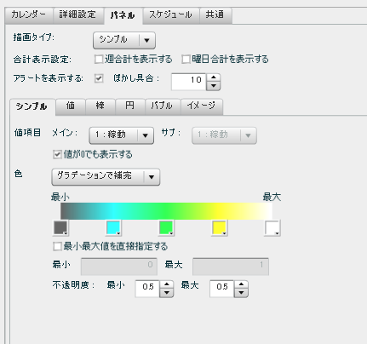Image resolution: width=367 pixels, height=344 pixels.
Task: Increase 不透明度 最小 with up arrow
Action: 167,284
